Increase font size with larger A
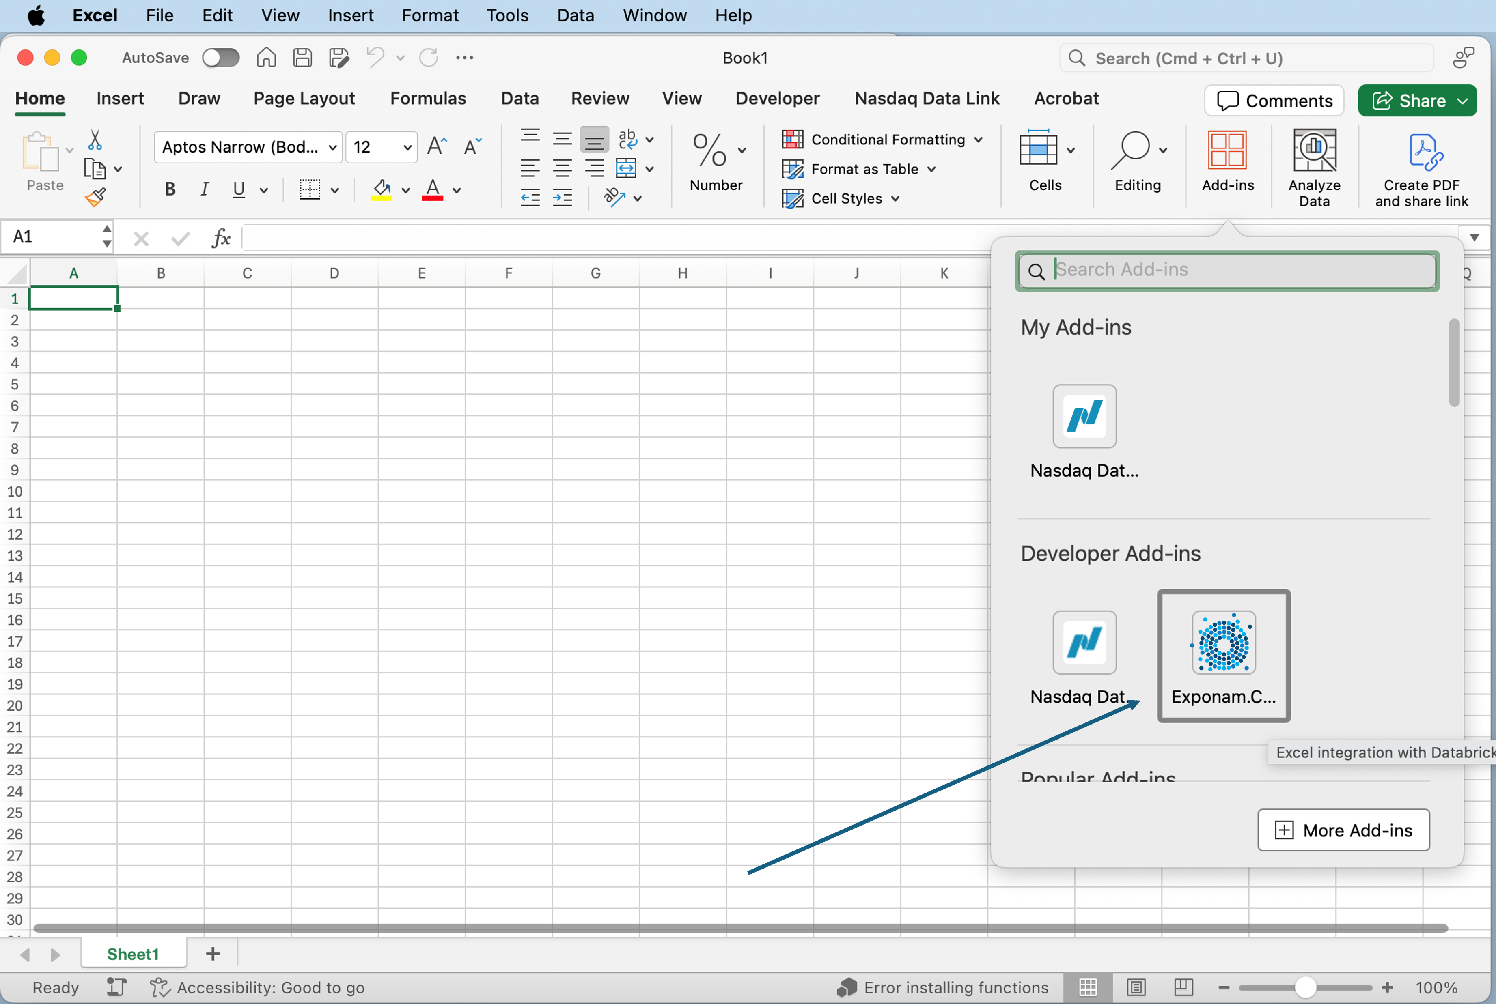The height and width of the screenshot is (1004, 1496). (437, 146)
